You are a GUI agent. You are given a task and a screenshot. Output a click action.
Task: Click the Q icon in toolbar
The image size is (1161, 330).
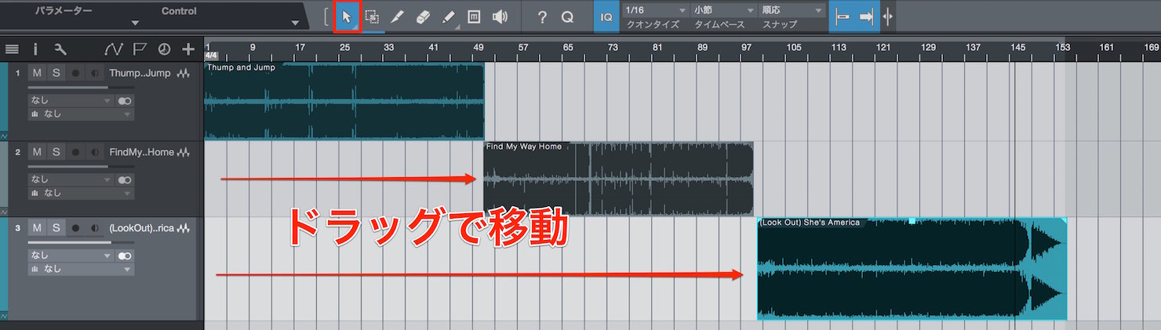point(568,17)
